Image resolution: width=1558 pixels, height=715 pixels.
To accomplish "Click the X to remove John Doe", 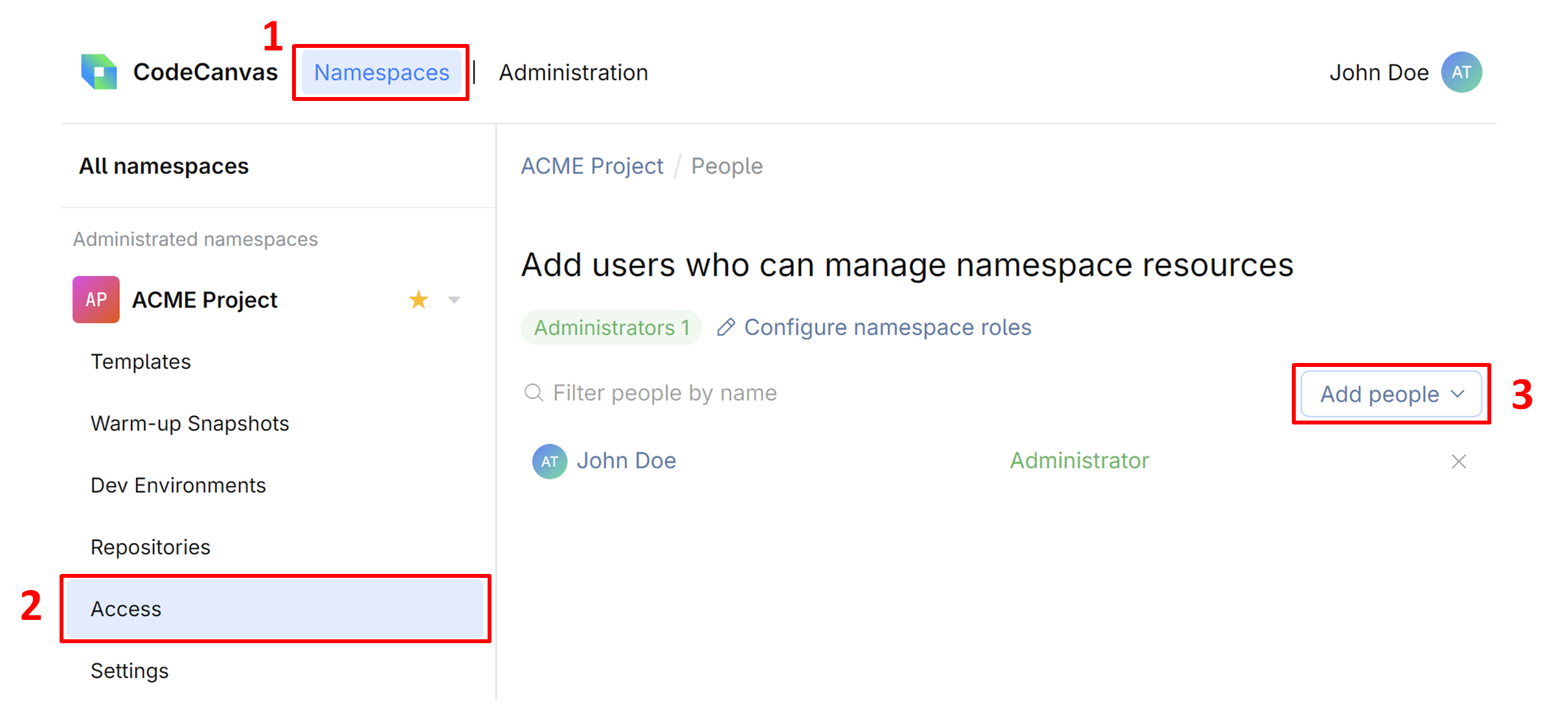I will click(1458, 461).
